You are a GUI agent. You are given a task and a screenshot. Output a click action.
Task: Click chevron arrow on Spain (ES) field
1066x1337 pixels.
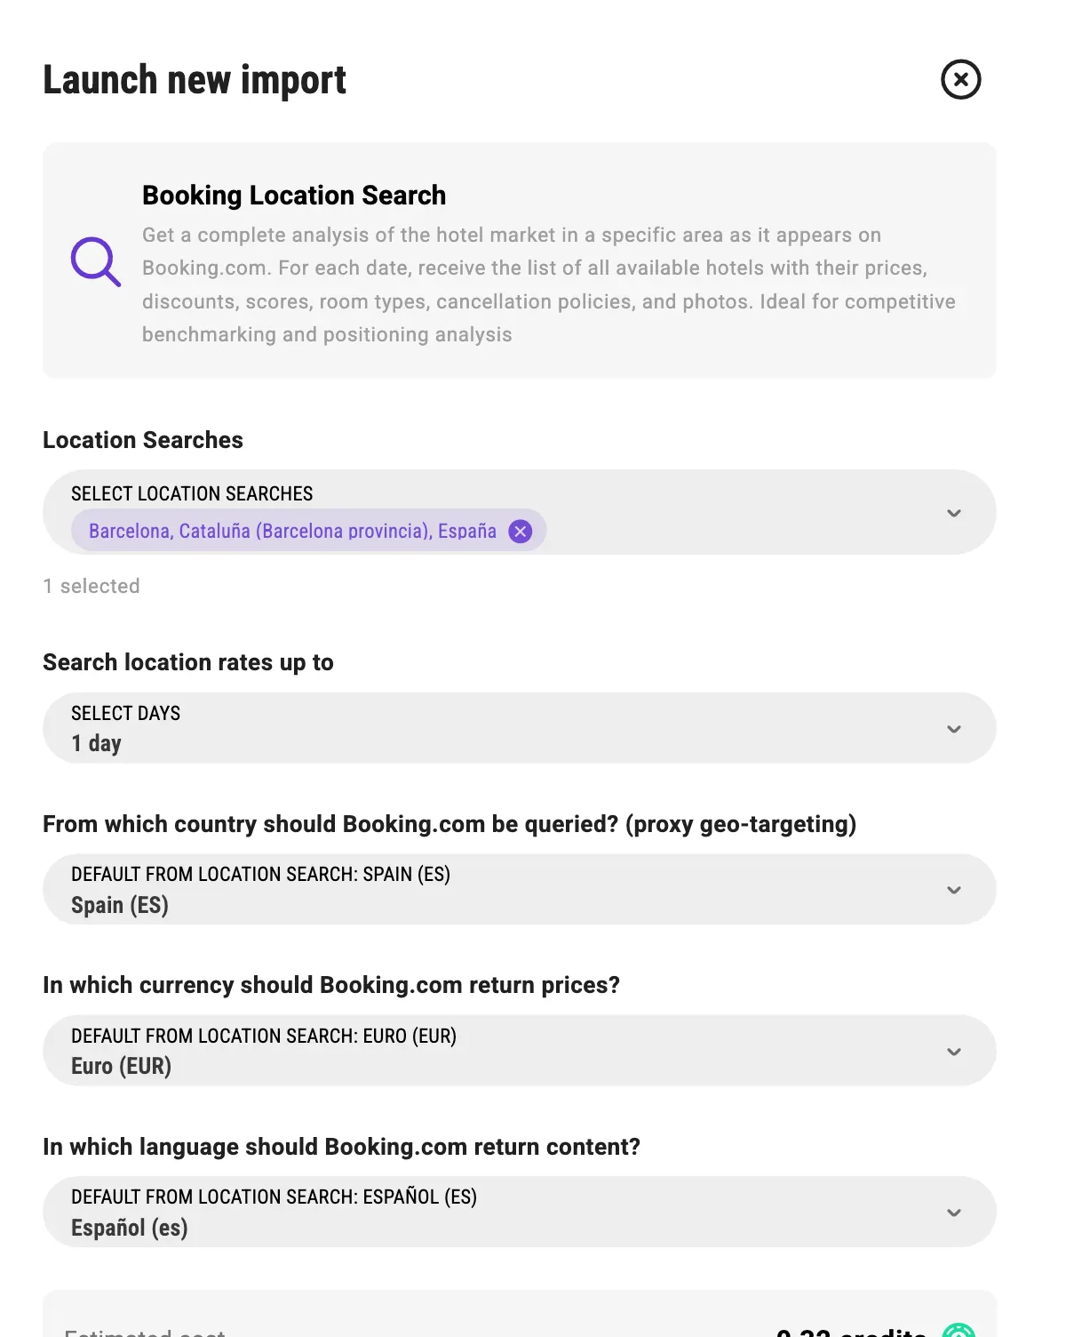point(954,890)
